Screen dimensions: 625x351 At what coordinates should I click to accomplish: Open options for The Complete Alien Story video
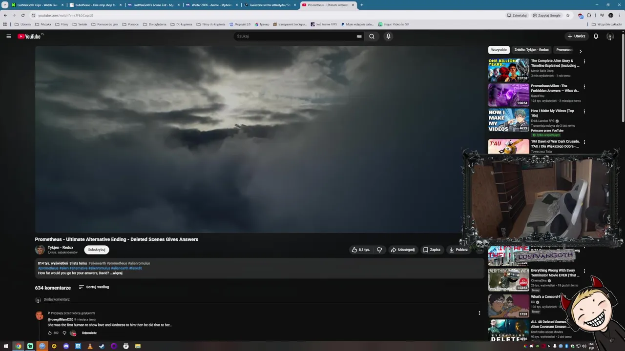click(584, 61)
